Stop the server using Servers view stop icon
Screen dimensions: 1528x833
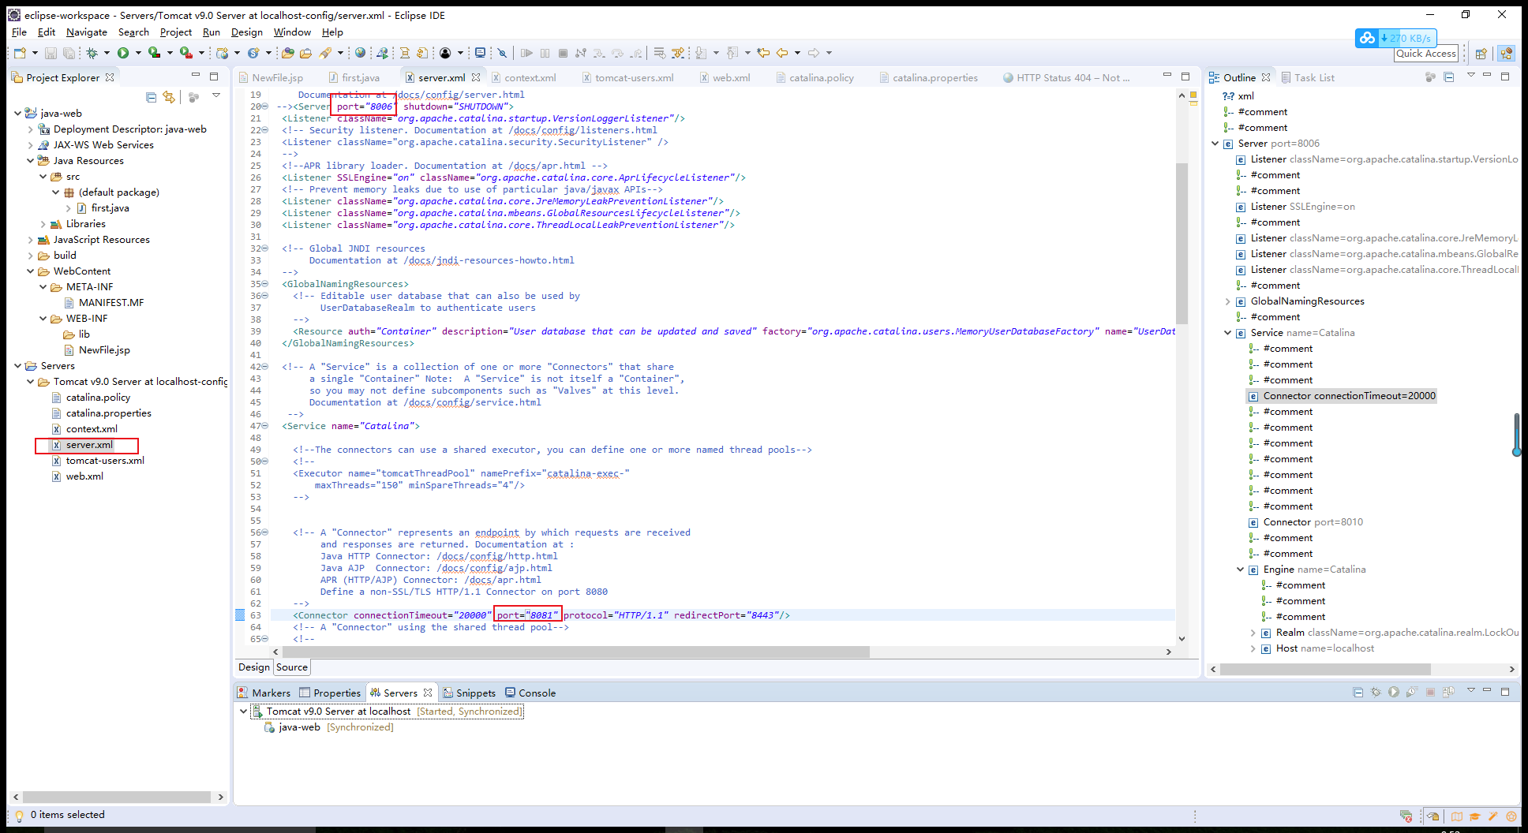coord(1430,692)
